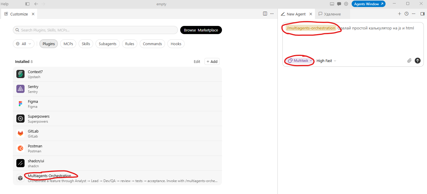The image size is (427, 194).
Task: Open the Multitask mode dropdown
Action: [300, 61]
